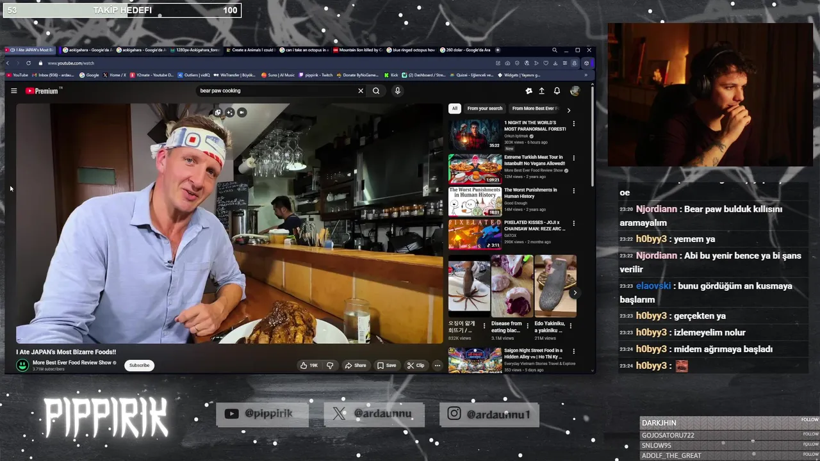Go back in the browser

tap(8, 63)
